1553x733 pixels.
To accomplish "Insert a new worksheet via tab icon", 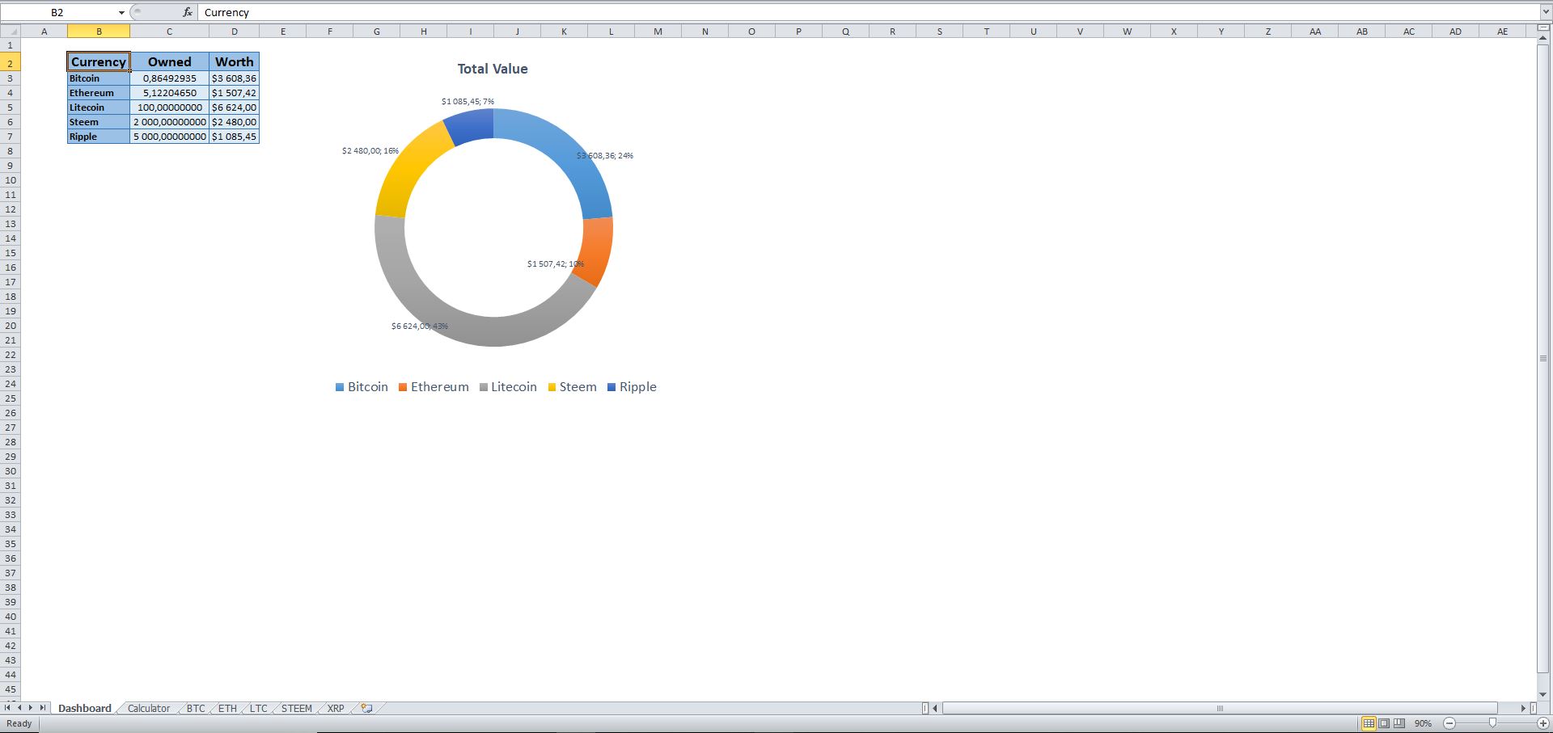I will (x=366, y=708).
